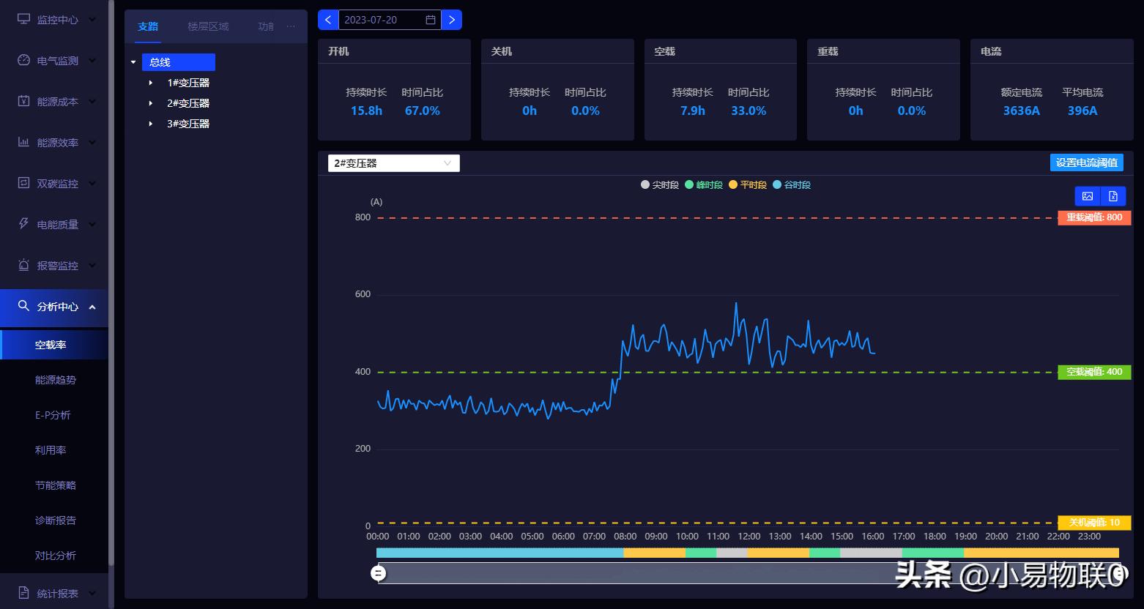Screen dimensions: 1144x609
Task: Click the alarm icon beside 报警监控
Action: [23, 265]
